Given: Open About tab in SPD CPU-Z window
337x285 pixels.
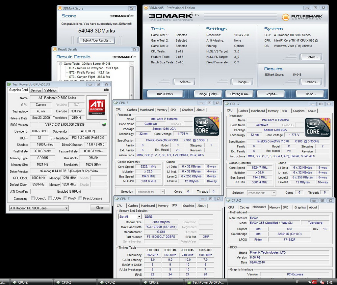Looking at the screenshot, I should click(201, 206).
